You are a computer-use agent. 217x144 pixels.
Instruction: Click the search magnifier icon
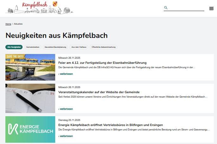pos(166,8)
